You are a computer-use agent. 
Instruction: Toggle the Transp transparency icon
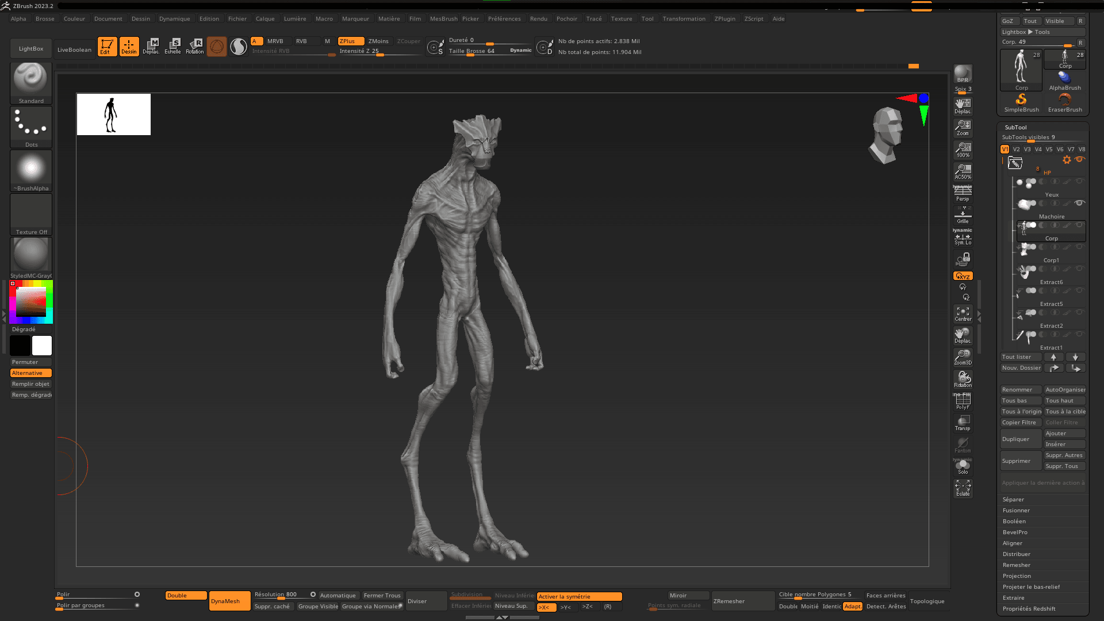(963, 423)
